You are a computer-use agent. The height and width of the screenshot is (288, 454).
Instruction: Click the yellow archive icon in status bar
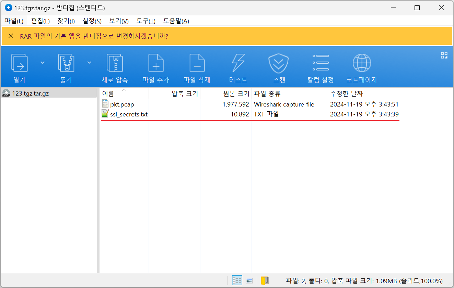point(265,280)
